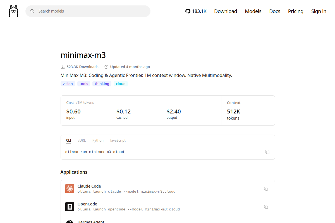Click the OpenCode app icon
The image size is (335, 223).
click(x=70, y=207)
